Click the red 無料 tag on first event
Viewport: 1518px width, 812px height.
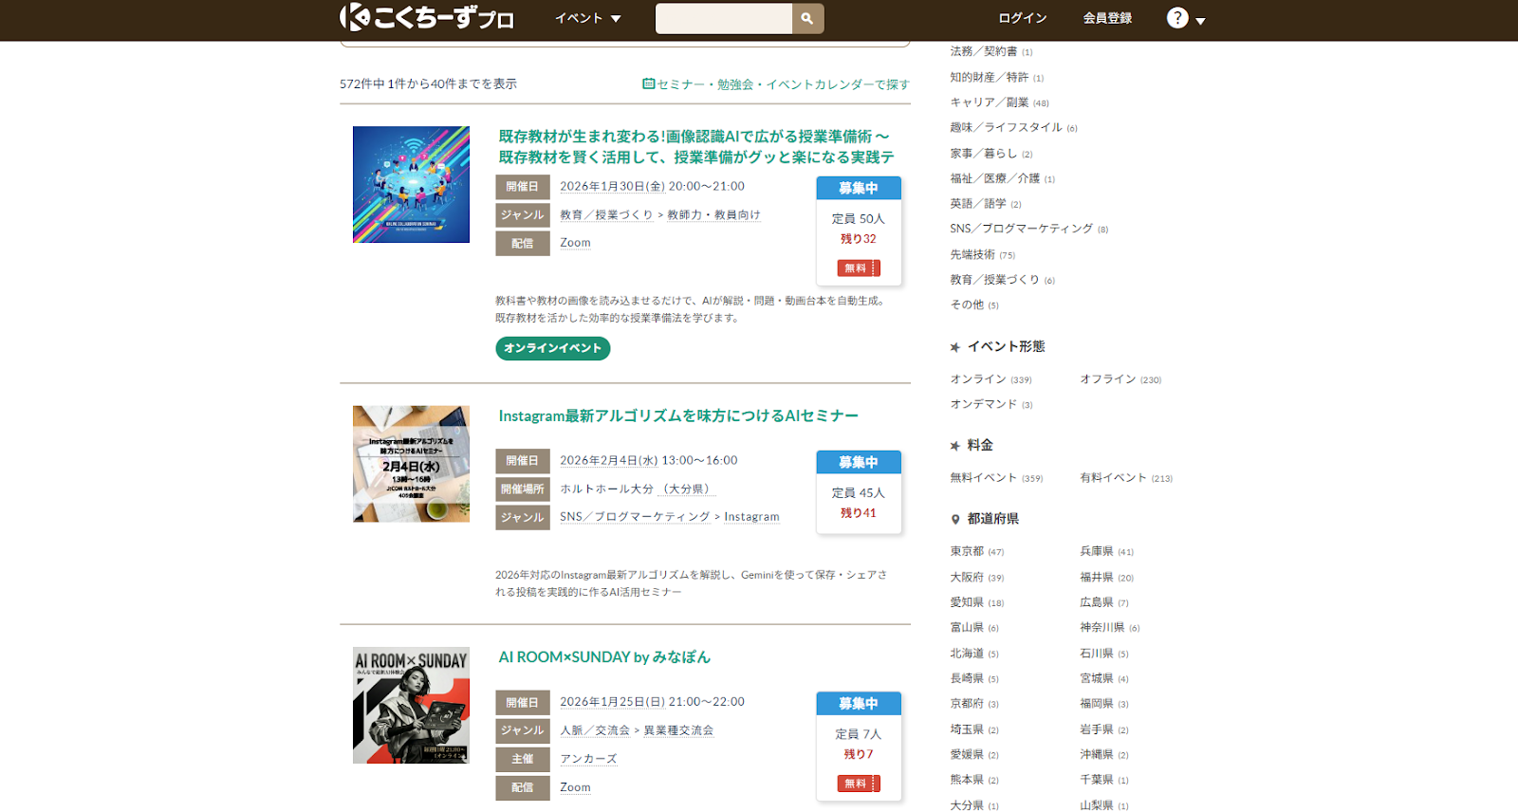tap(858, 268)
